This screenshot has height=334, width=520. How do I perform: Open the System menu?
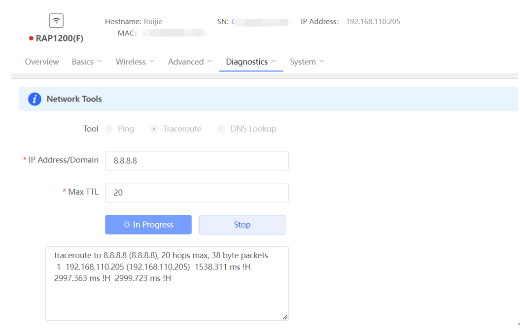point(307,62)
